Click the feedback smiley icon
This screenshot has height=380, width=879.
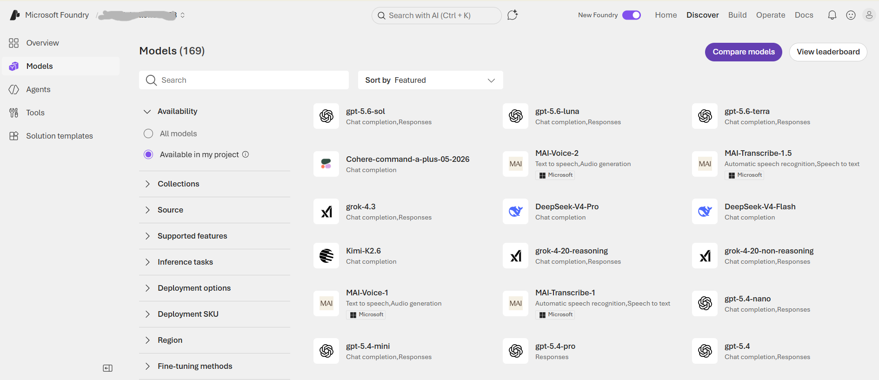click(851, 15)
